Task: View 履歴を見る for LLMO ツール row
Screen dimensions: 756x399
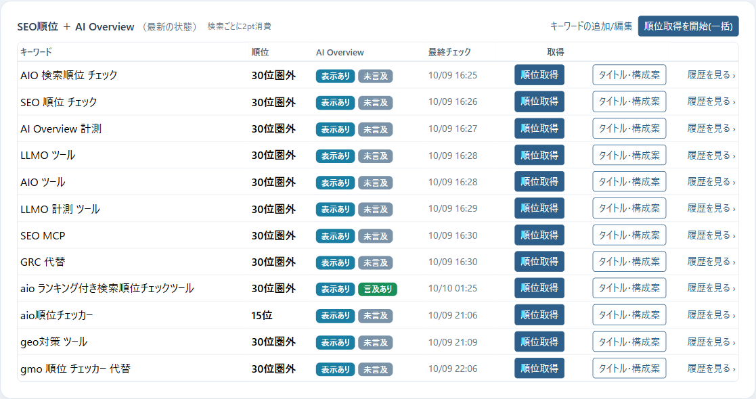Action: point(711,155)
